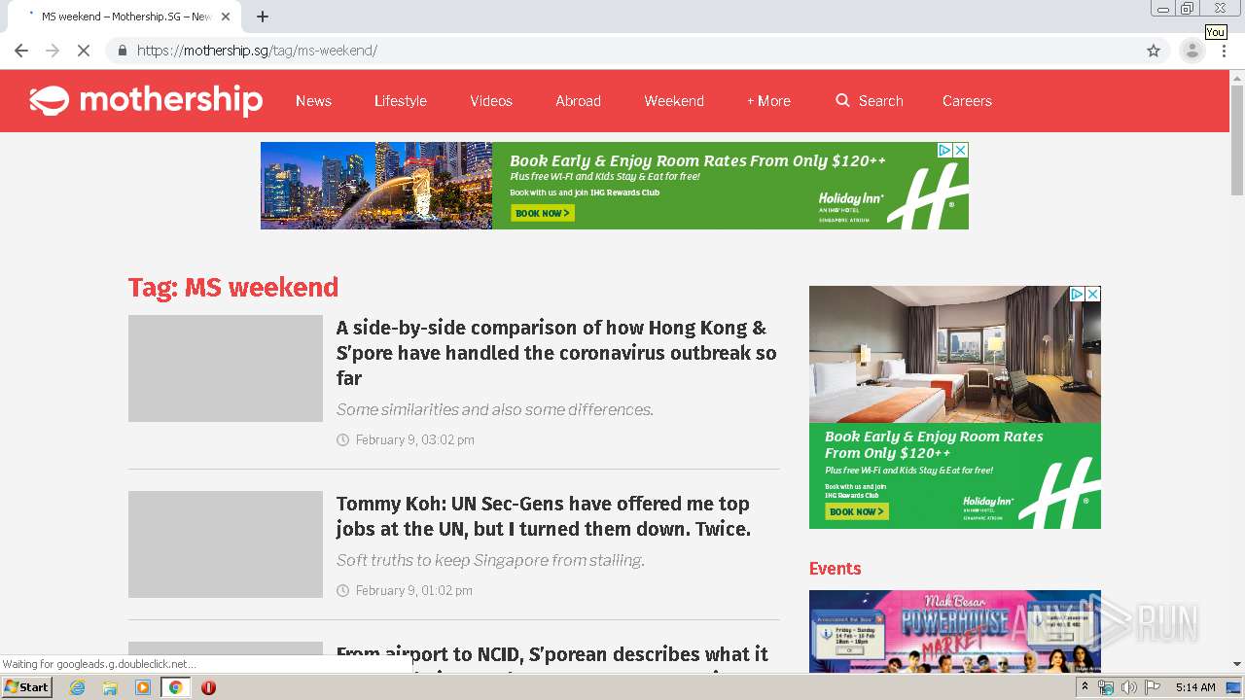Click the browser forward arrow

(53, 51)
